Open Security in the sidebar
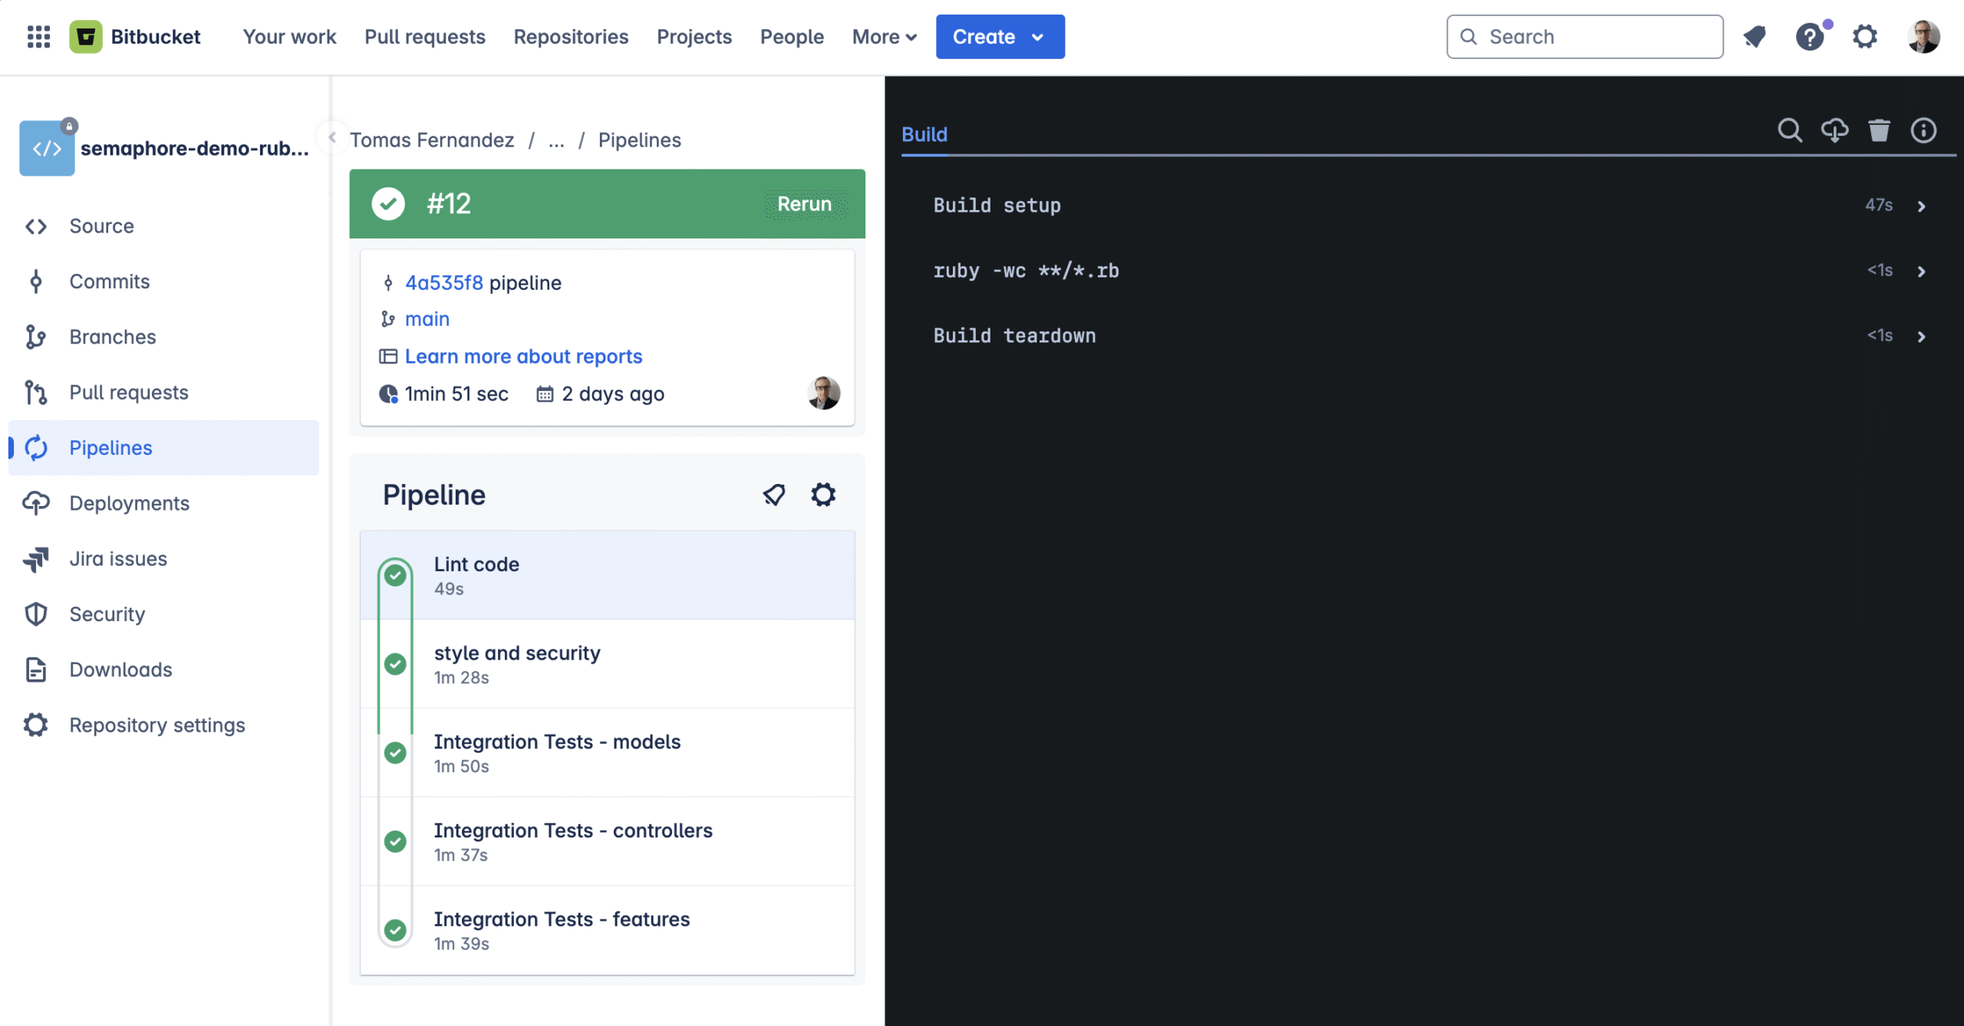The height and width of the screenshot is (1026, 1964). (163, 614)
